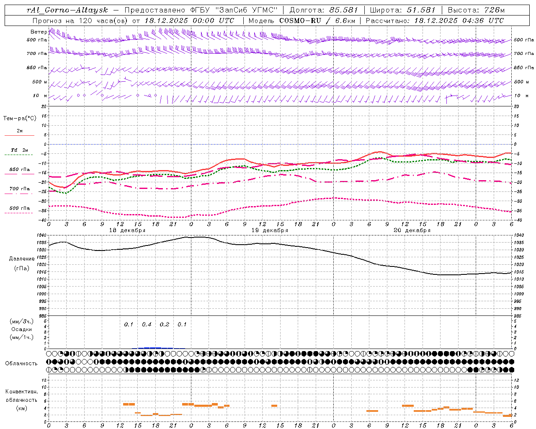Screen dimensions: 536x429
Task: Click the '19 декабря' date label
Action: point(270,230)
